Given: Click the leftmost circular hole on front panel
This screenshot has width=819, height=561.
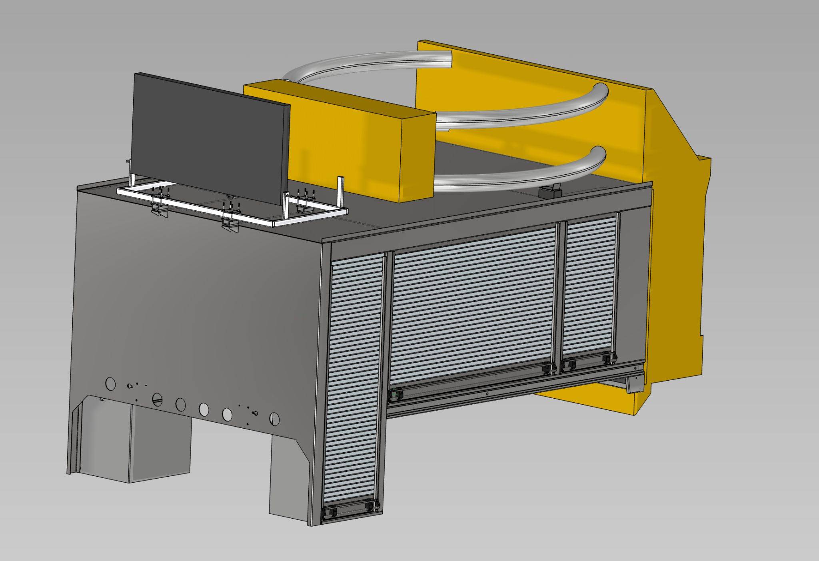Looking at the screenshot, I should point(110,383).
